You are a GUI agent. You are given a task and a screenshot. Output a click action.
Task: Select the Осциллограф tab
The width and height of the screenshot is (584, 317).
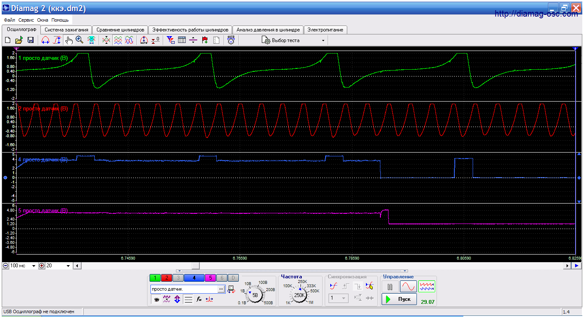click(x=21, y=29)
